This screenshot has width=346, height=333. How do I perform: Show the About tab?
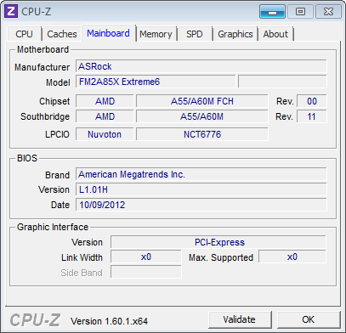[275, 34]
